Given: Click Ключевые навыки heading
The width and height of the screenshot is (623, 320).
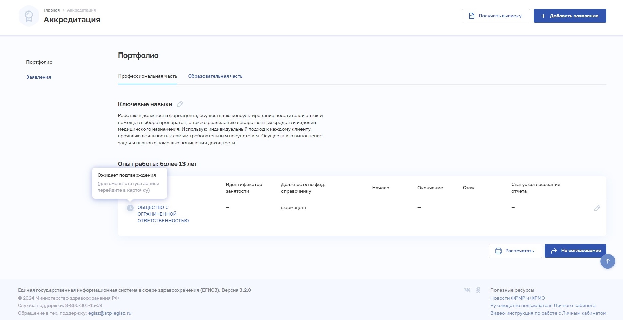Looking at the screenshot, I should coord(145,104).
